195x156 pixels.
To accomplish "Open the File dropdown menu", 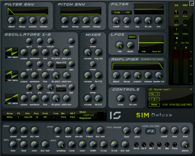I will (154, 94).
